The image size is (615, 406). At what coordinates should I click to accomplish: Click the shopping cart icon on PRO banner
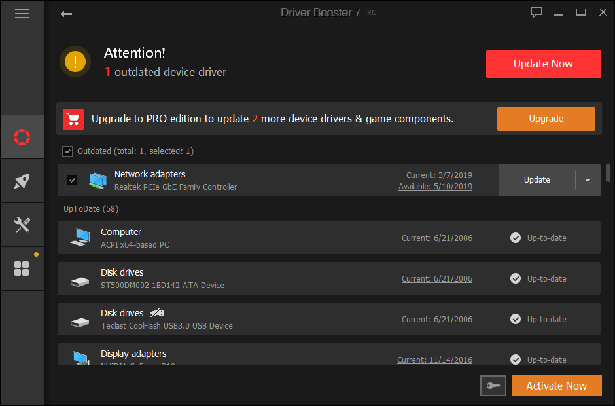pyautogui.click(x=73, y=119)
